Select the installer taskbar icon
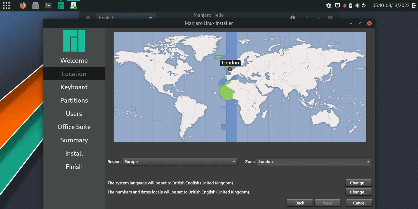This screenshot has width=418, height=209. [73, 5]
